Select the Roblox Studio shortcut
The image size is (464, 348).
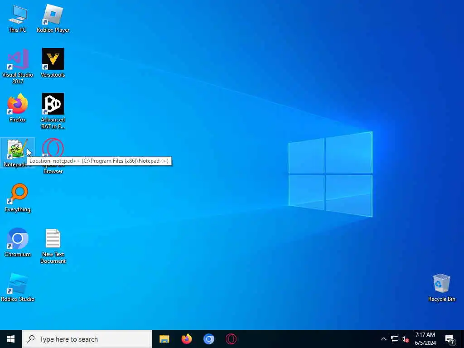pyautogui.click(x=18, y=288)
